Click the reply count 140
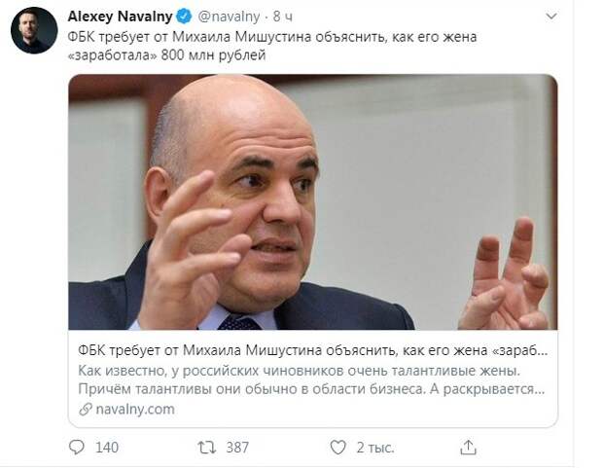Viewport: 603px width, 468px height. tap(107, 448)
